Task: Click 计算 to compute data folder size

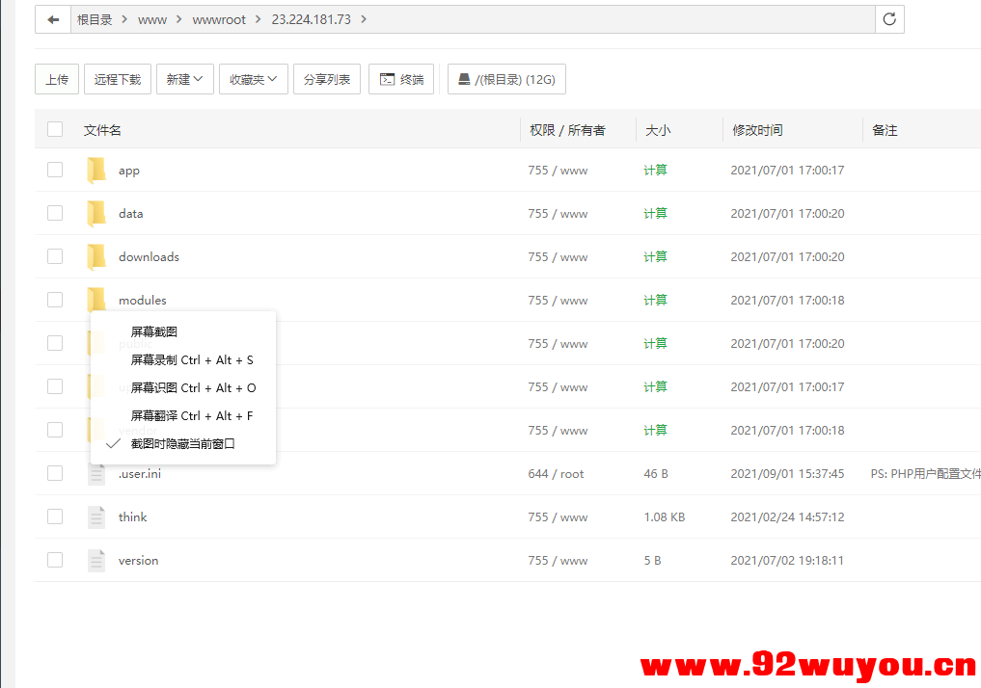Action: point(655,212)
